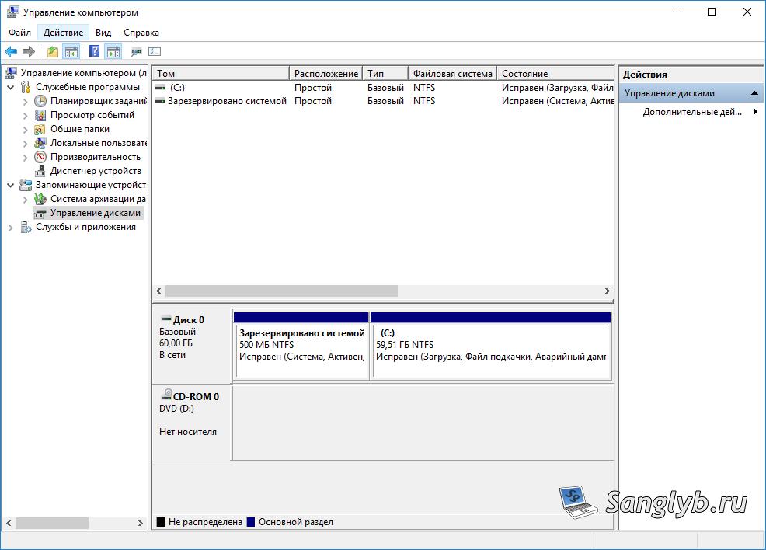Click the Нет носителя text under CD-ROM 0

click(x=188, y=432)
